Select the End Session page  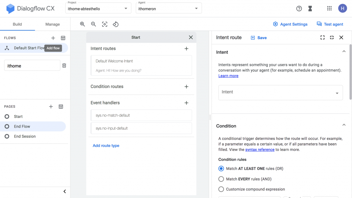coord(33,136)
